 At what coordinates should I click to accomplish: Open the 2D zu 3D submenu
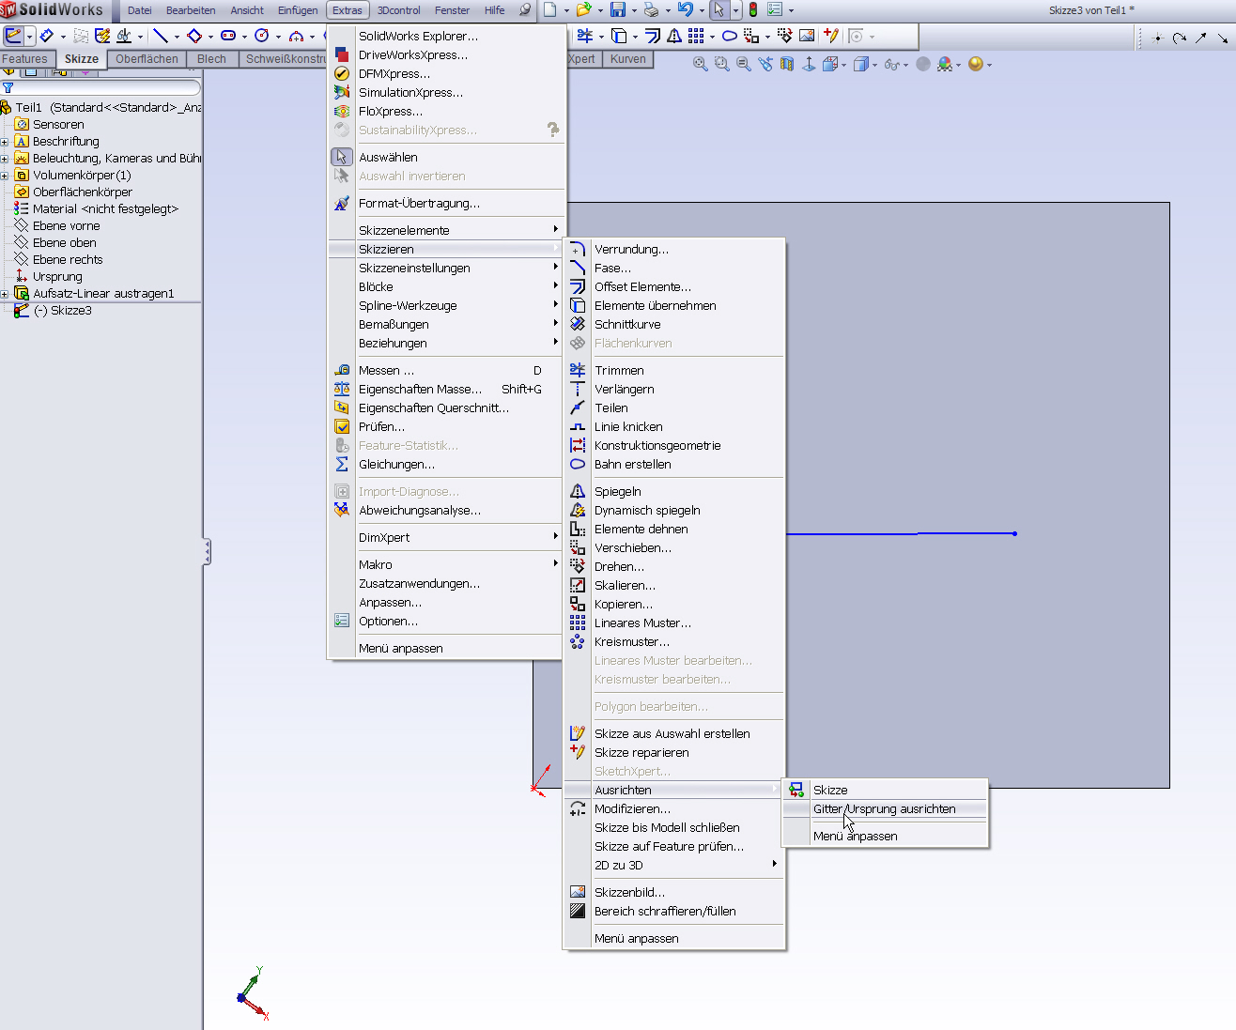pyautogui.click(x=674, y=865)
